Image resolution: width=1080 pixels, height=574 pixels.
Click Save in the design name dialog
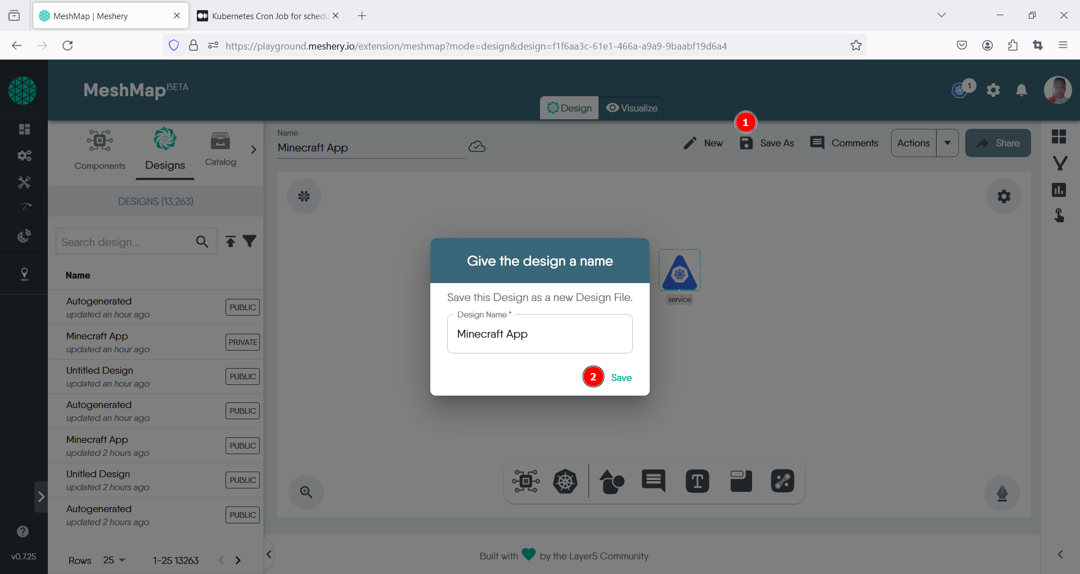click(x=621, y=378)
